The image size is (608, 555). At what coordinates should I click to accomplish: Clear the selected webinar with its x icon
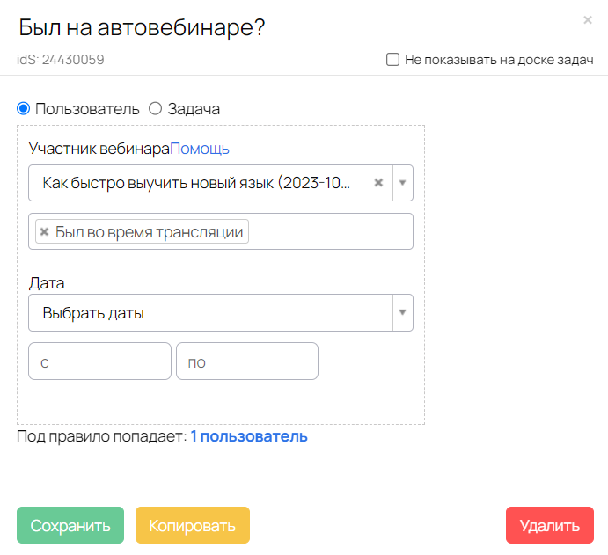coord(378,183)
